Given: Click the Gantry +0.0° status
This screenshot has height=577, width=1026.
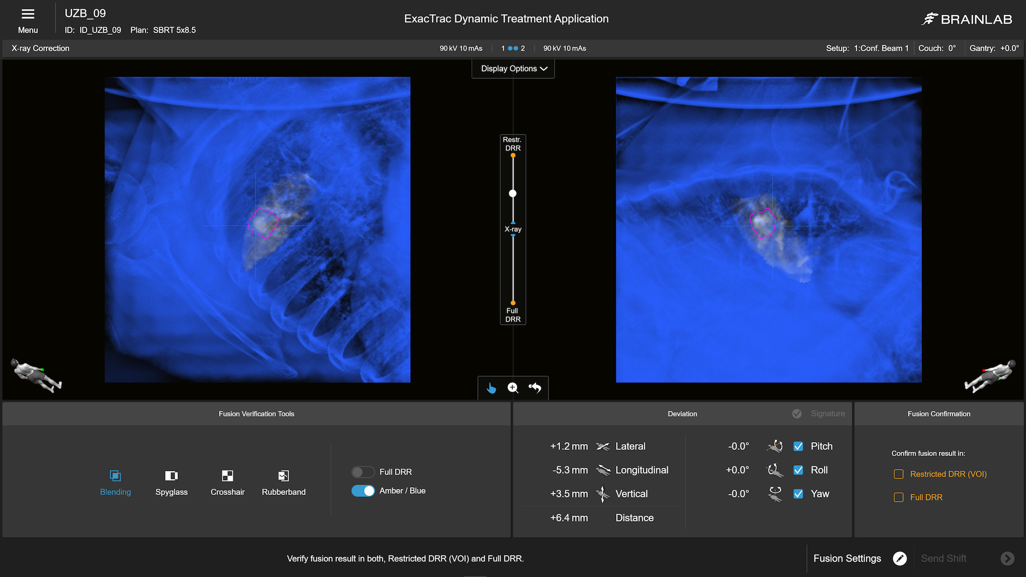Looking at the screenshot, I should point(994,48).
